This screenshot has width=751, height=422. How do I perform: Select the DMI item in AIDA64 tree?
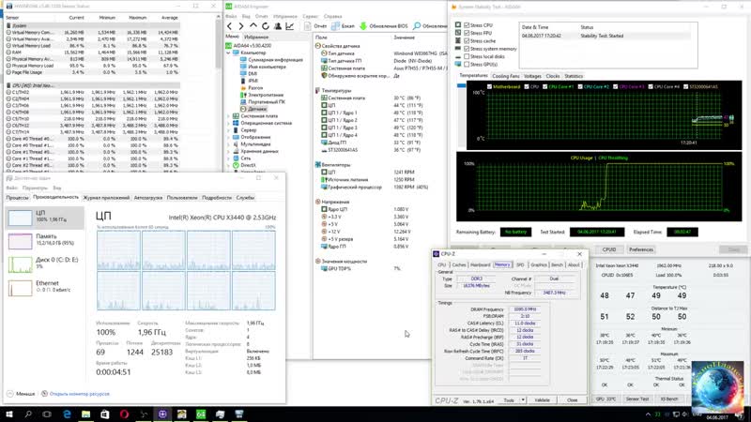click(x=248, y=74)
